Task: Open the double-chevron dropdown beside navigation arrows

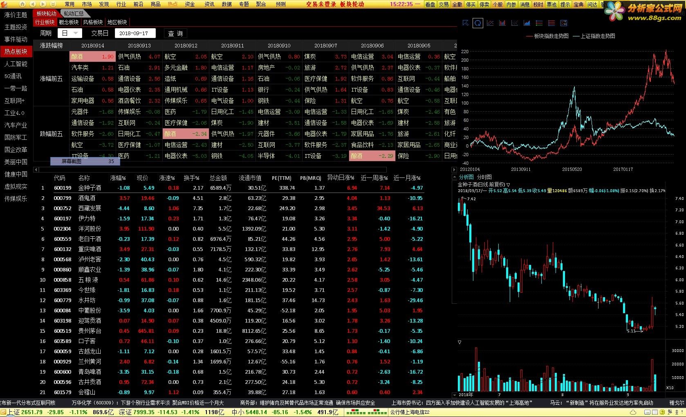Action: click(x=53, y=4)
